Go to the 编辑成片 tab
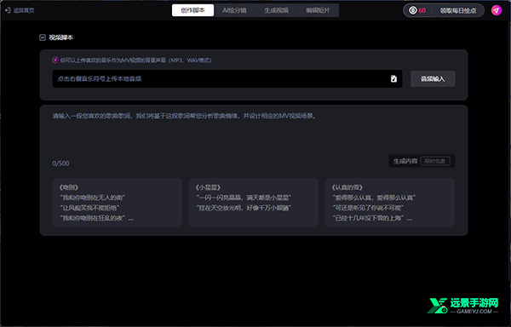Viewport: 511px width, 327px height. pyautogui.click(x=318, y=10)
